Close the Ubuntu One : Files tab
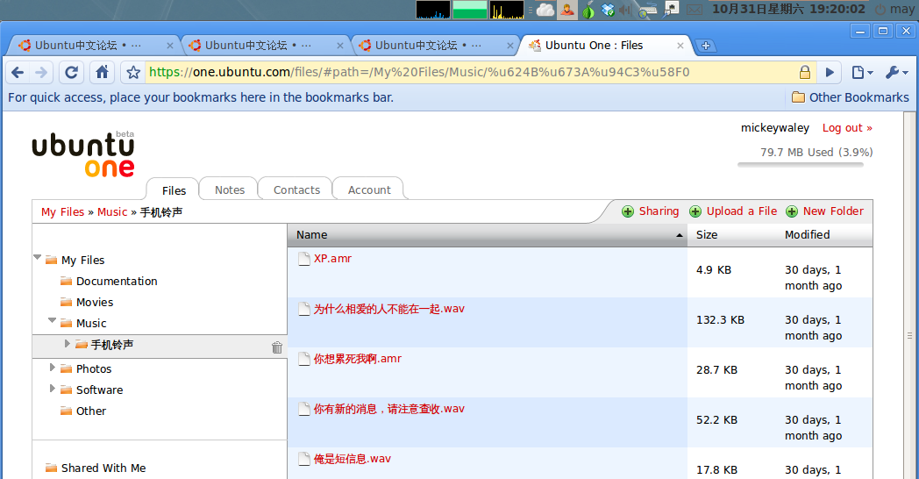This screenshot has width=919, height=479. click(680, 46)
